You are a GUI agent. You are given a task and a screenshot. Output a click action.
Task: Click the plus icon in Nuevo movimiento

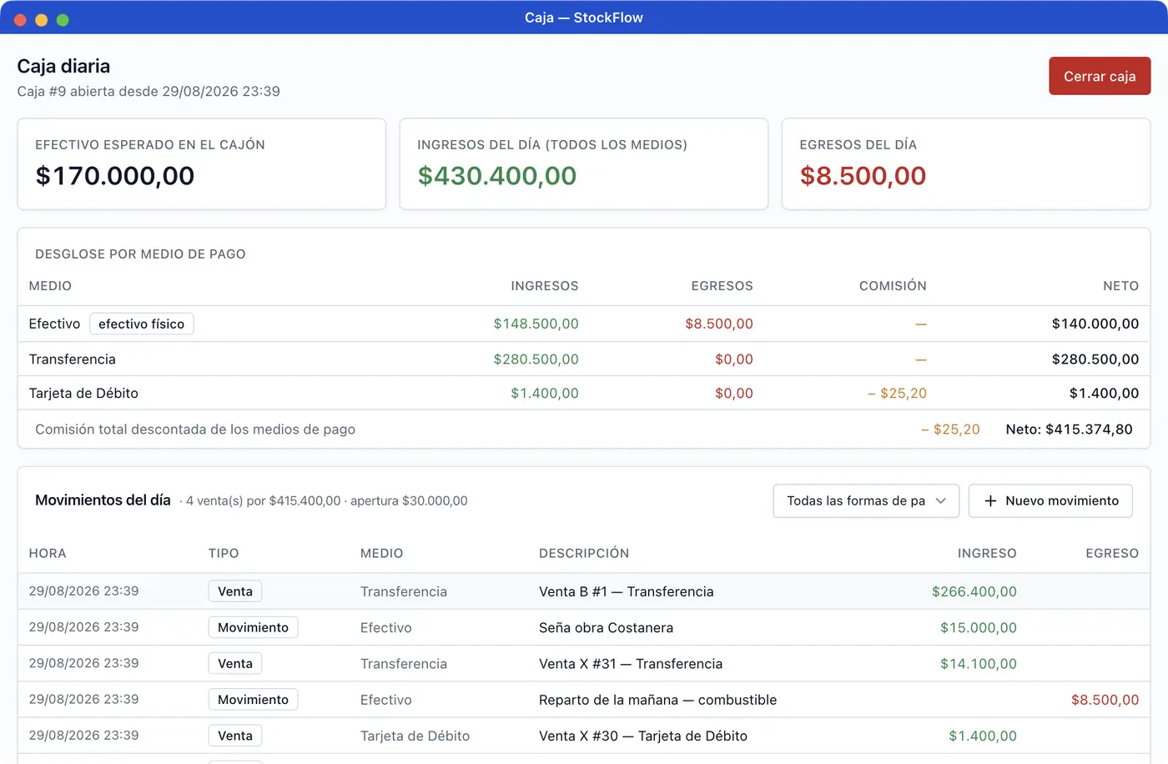(x=990, y=500)
